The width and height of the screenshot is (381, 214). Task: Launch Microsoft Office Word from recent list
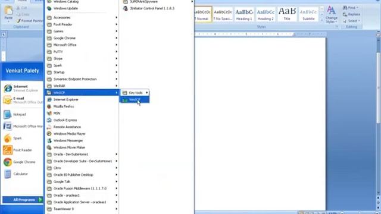(x=23, y=126)
